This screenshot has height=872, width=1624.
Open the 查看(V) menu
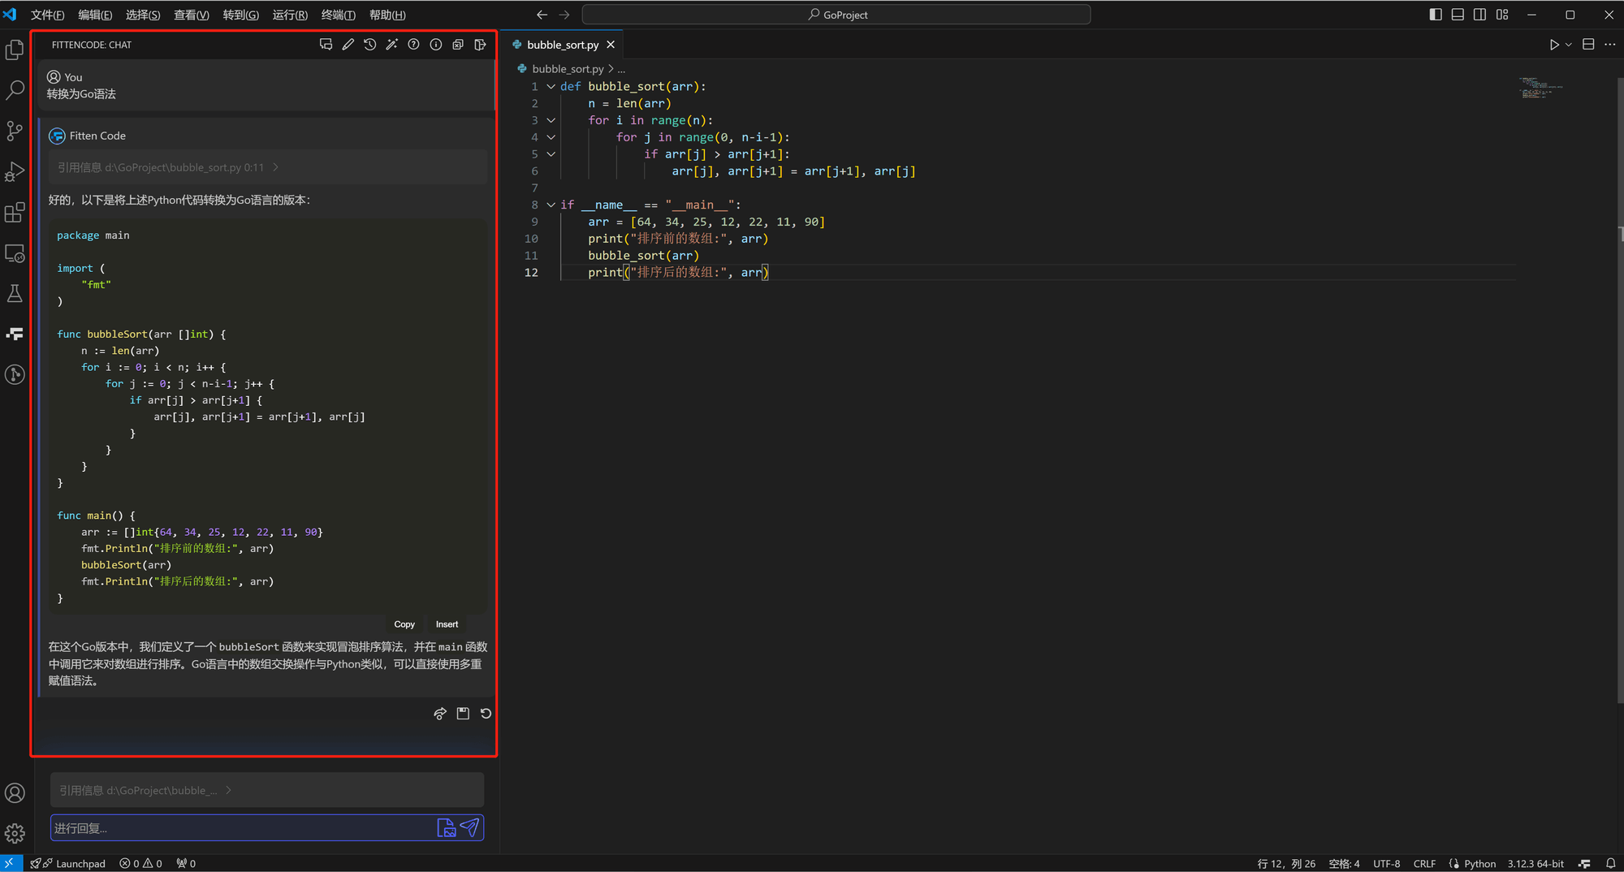[x=191, y=15]
